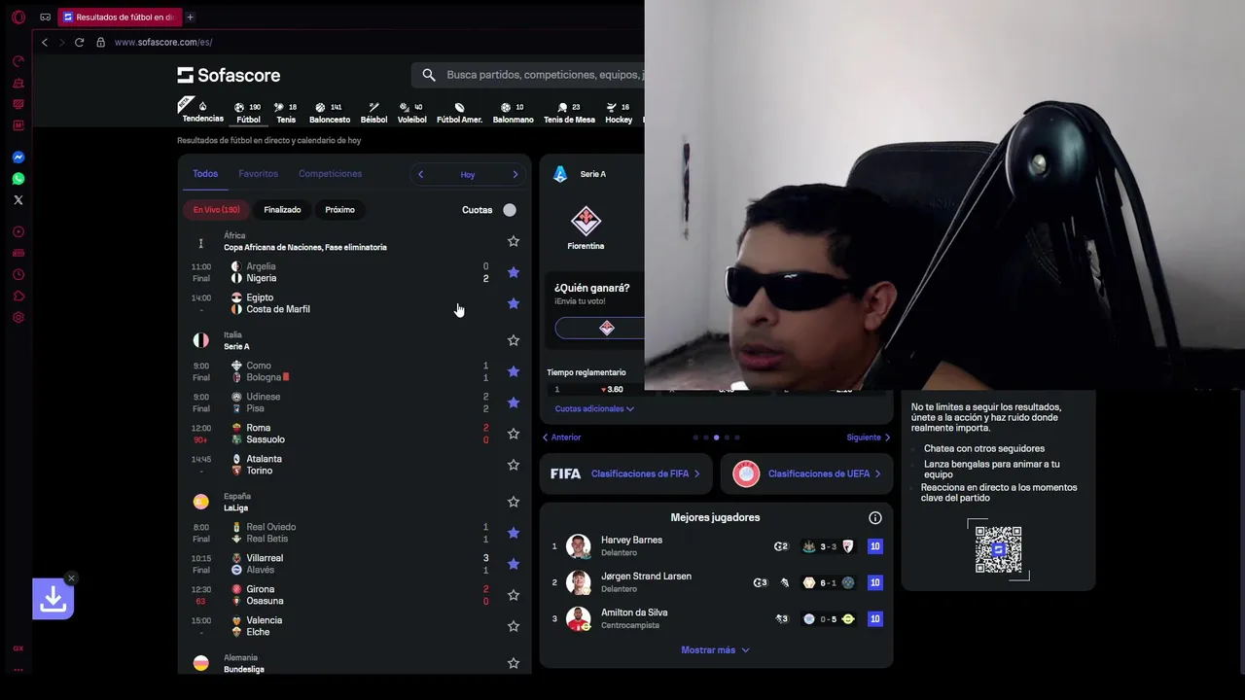Switch to the Competiciones tab
This screenshot has width=1245, height=700.
coord(330,174)
